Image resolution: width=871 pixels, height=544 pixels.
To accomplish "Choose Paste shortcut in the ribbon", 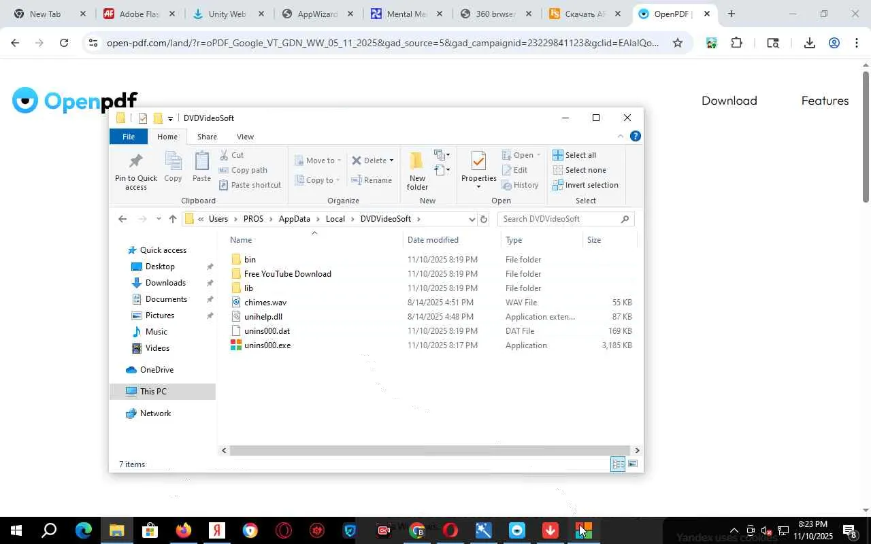I will tap(250, 185).
